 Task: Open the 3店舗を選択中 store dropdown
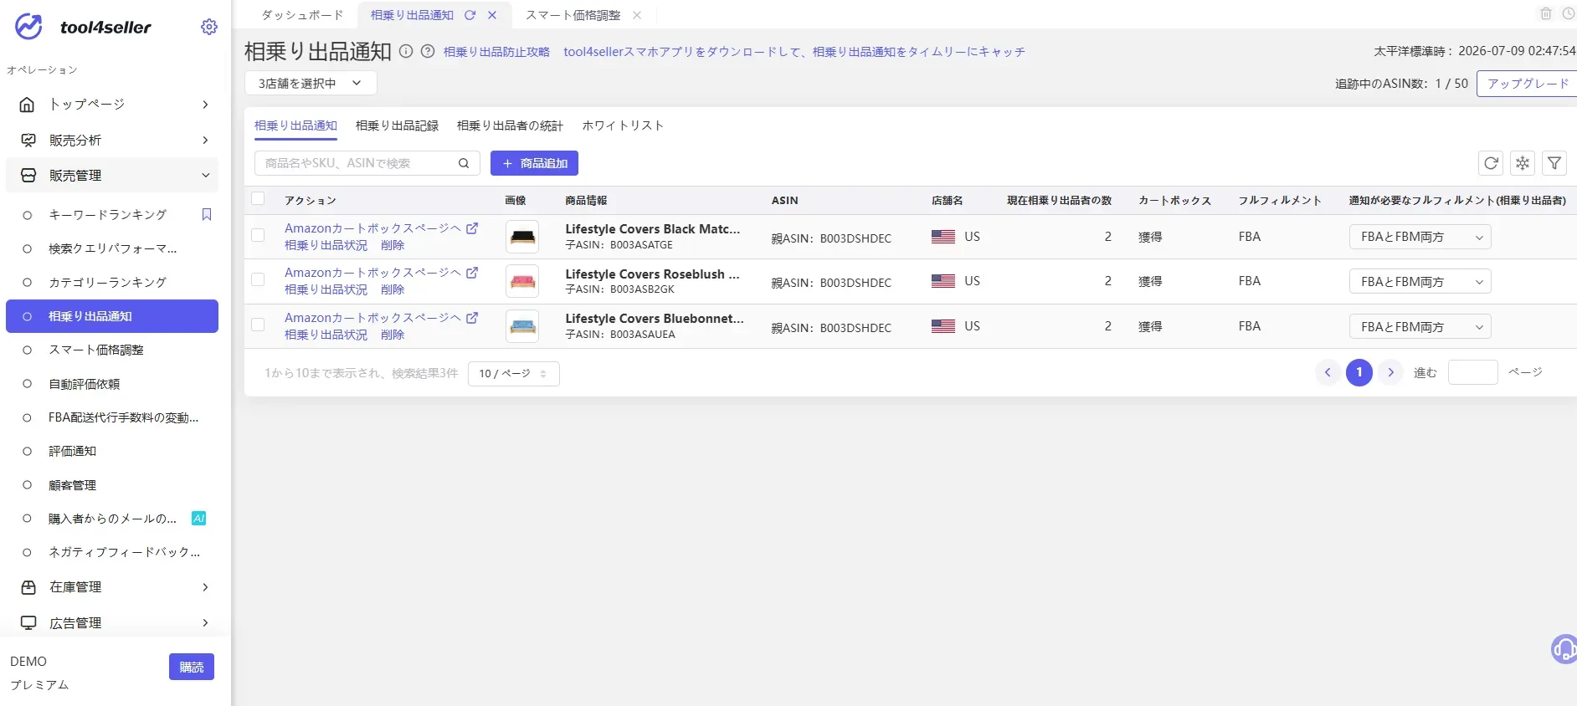coord(311,83)
